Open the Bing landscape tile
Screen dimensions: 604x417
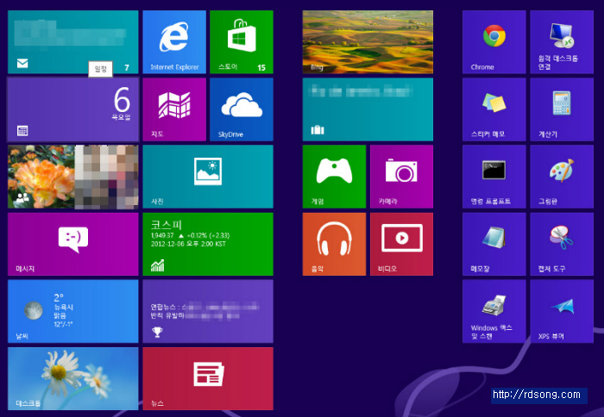click(368, 41)
